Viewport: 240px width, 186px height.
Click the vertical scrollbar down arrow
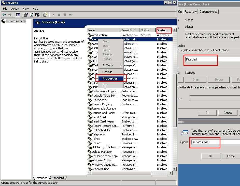(x=174, y=169)
